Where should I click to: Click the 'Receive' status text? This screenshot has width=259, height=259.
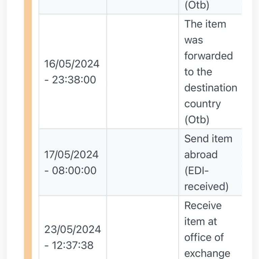click(203, 205)
